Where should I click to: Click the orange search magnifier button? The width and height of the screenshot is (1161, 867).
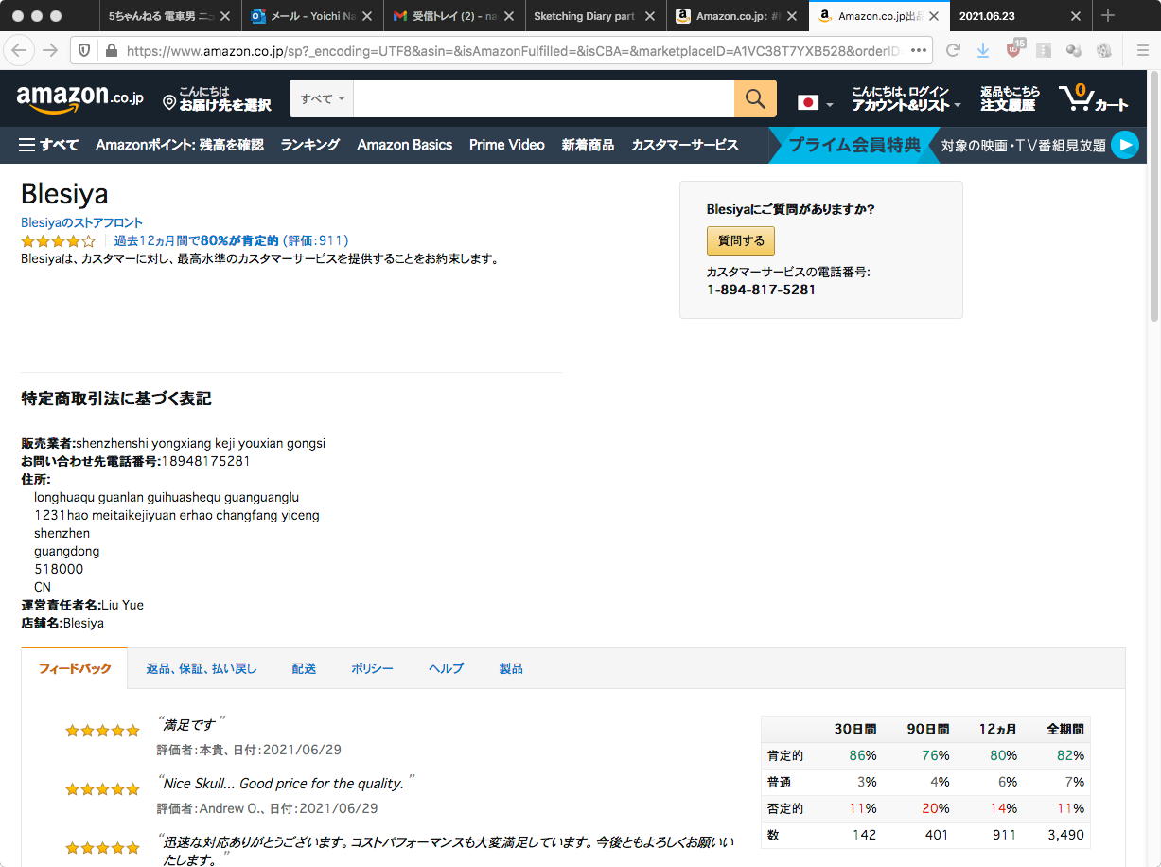pos(755,98)
